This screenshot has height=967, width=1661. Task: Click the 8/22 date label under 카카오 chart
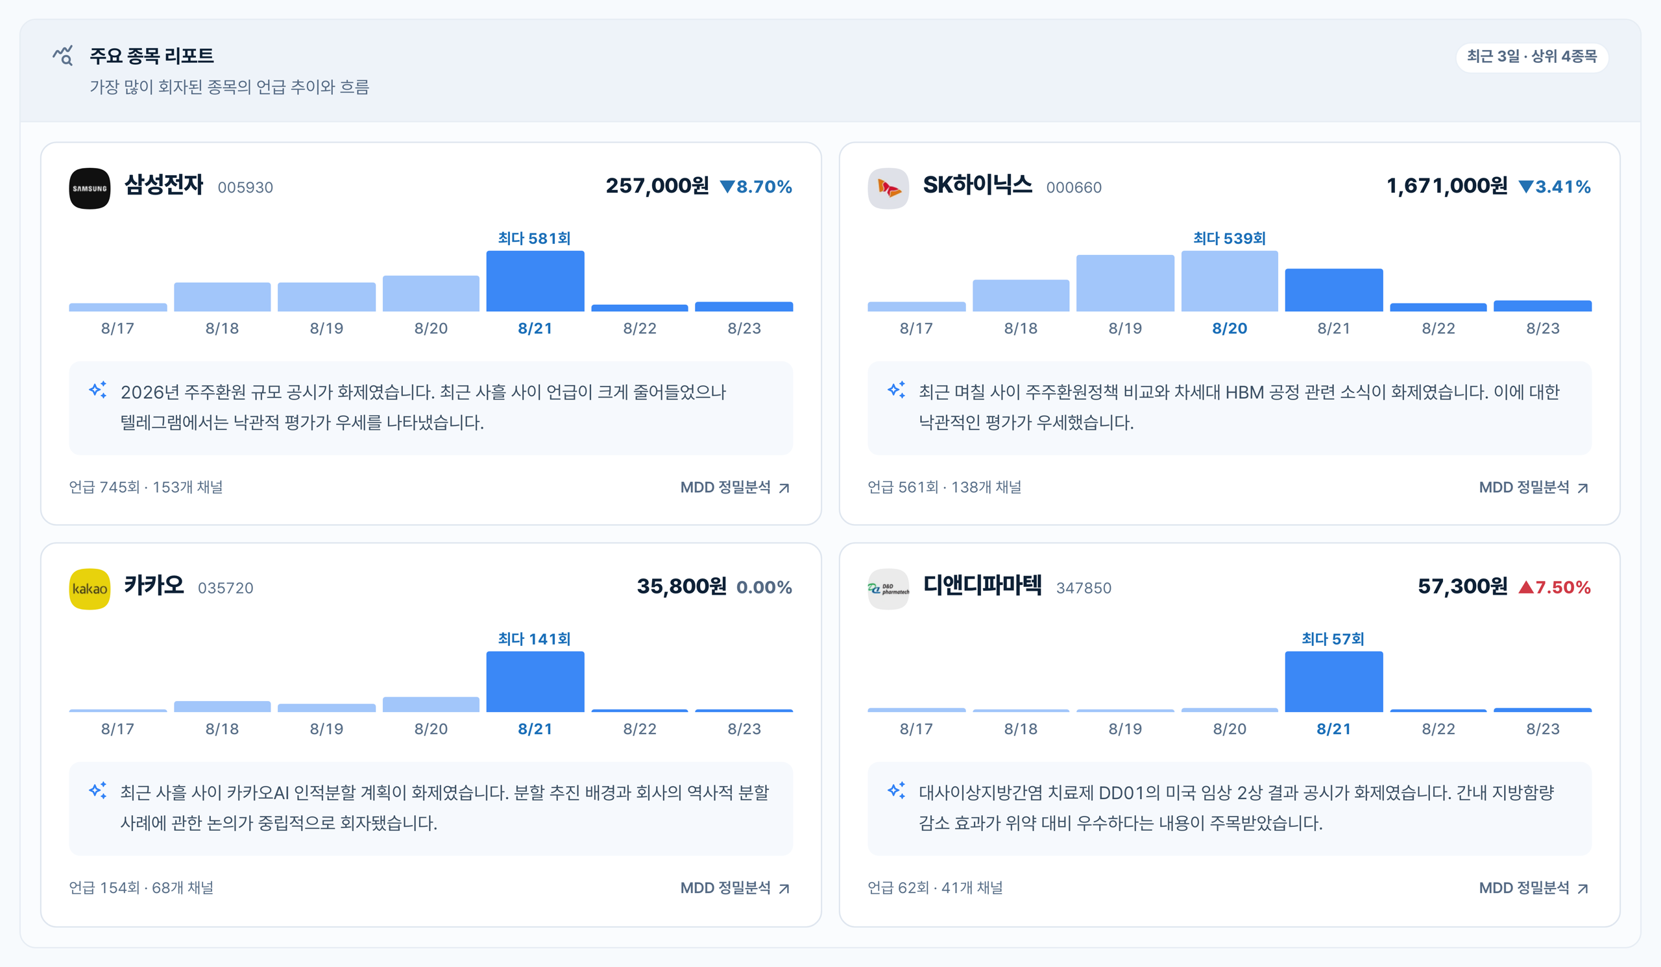[x=640, y=729]
